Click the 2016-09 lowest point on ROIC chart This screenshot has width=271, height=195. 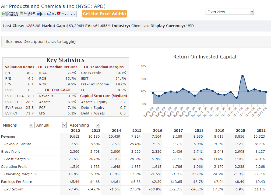(x=237, y=98)
